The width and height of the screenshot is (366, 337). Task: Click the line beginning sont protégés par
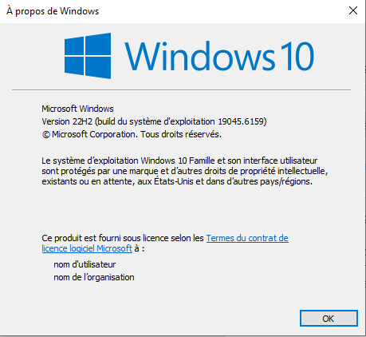(x=185, y=171)
